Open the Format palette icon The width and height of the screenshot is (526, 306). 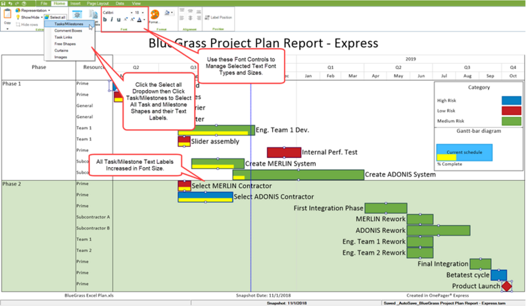click(x=155, y=14)
